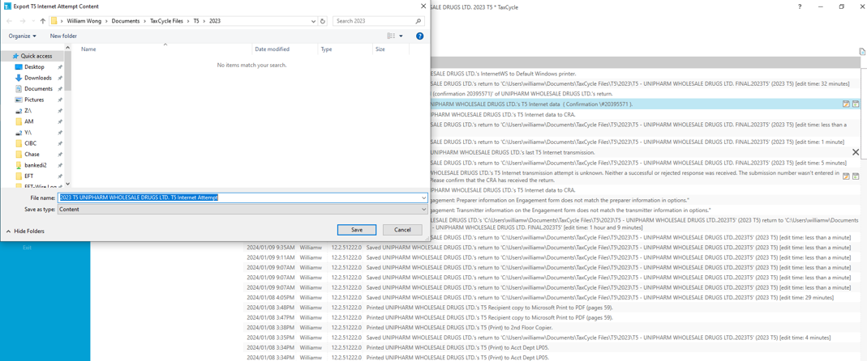Click the T5 breadcrumb segment
Image resolution: width=867 pixels, height=361 pixels.
point(195,21)
